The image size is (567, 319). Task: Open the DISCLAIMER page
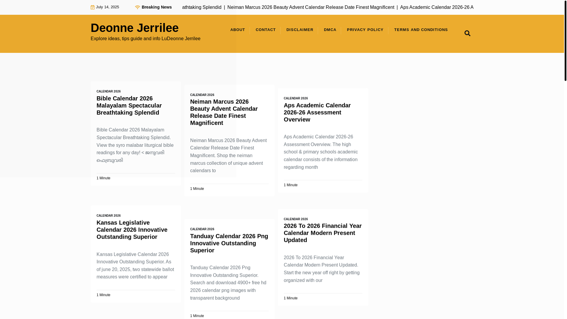point(300,30)
